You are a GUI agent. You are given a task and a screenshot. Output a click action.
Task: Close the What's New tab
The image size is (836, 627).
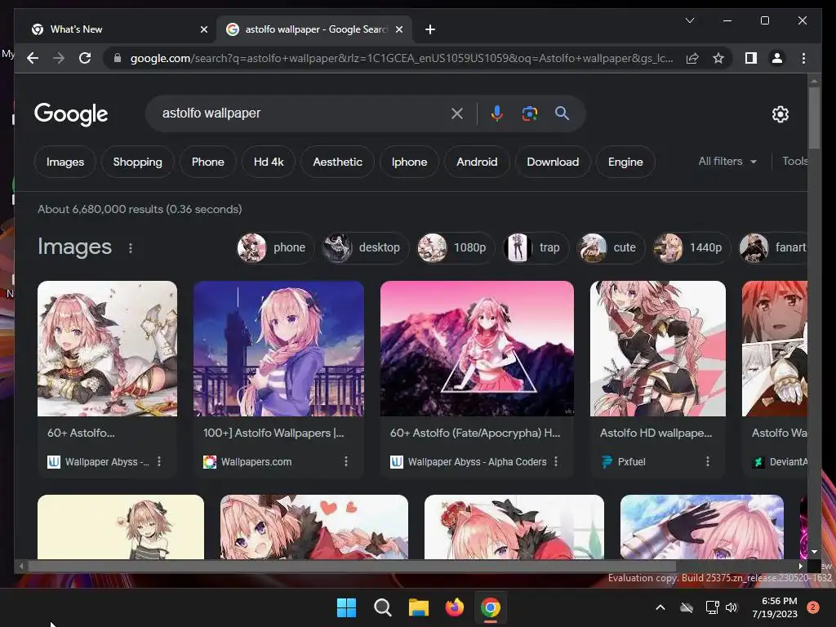click(x=203, y=29)
